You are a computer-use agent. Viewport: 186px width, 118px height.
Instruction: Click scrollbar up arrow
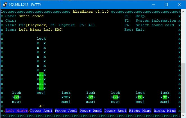pos(183,12)
